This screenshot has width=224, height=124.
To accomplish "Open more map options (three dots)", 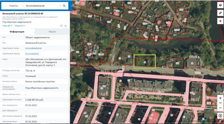I will pos(220,103).
